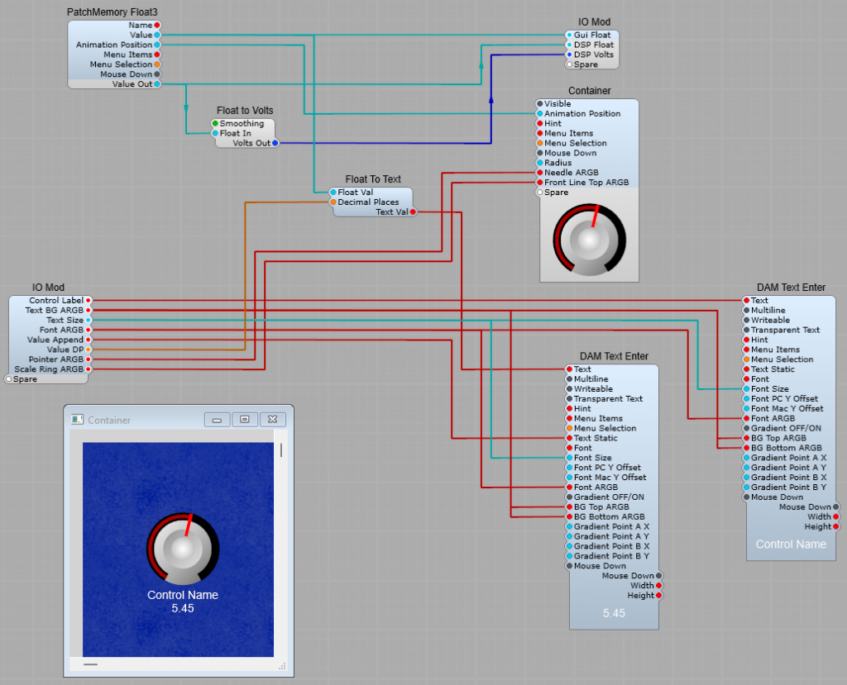Click the Control Name label under the preview knob

(183, 595)
